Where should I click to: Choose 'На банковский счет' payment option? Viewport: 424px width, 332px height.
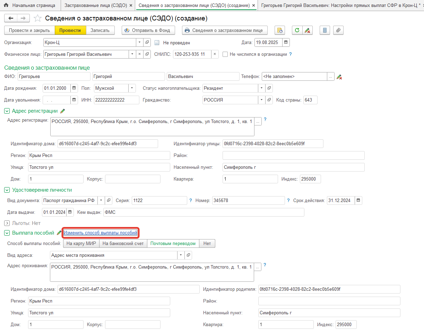tap(123, 244)
